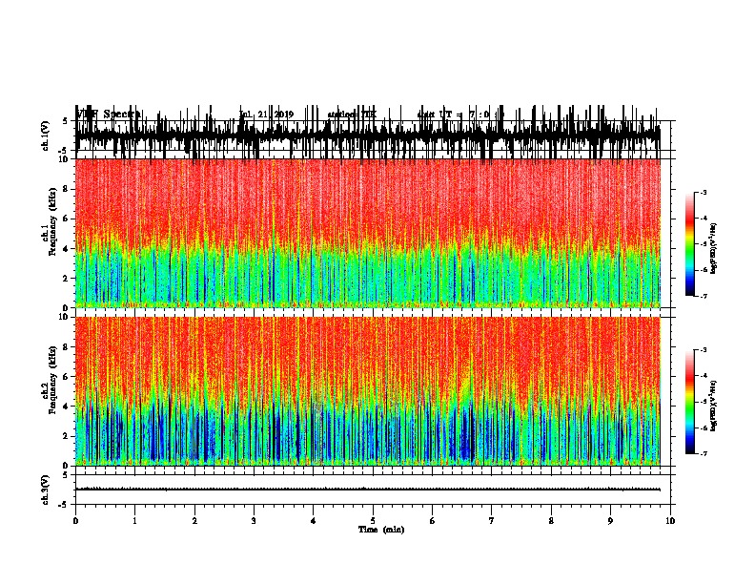Click the 5 tick on ch.3(V) axis
The image size is (755, 584).
[x=66, y=475]
